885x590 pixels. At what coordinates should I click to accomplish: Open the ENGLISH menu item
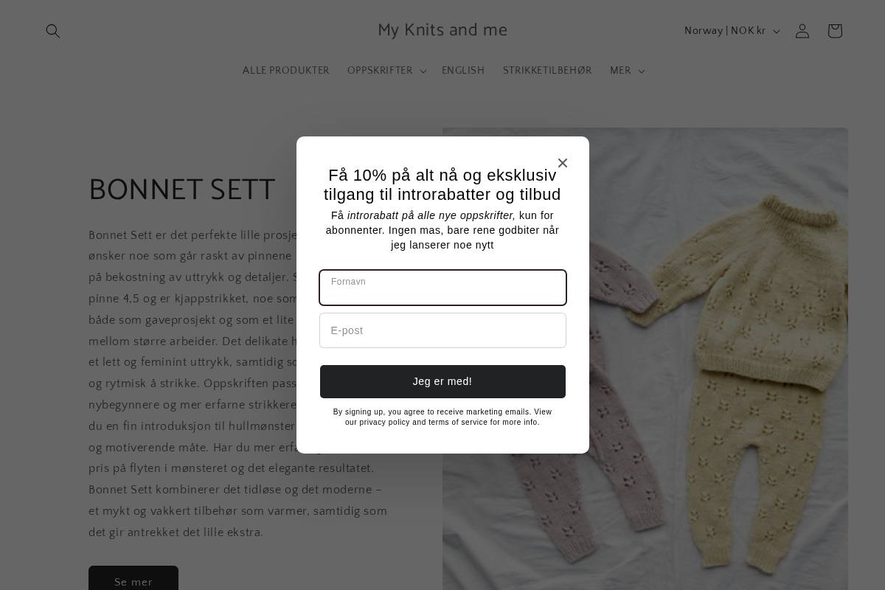[463, 71]
